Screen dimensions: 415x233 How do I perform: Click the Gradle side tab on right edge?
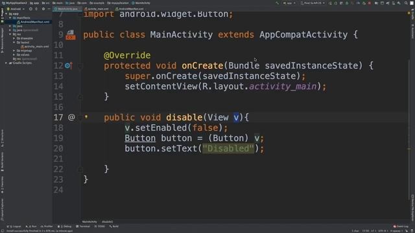(x=412, y=14)
